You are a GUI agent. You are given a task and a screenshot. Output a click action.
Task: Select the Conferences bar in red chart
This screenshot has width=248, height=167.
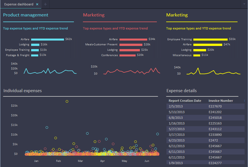coord(128,55)
